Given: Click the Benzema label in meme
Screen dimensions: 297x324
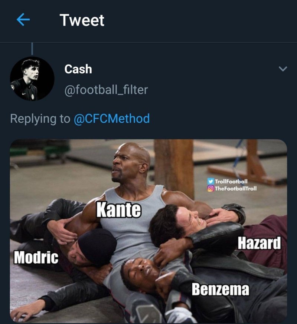Looking at the screenshot, I should click(220, 289).
